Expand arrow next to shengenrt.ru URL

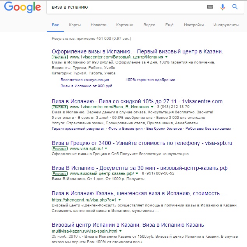[x=120, y=200]
